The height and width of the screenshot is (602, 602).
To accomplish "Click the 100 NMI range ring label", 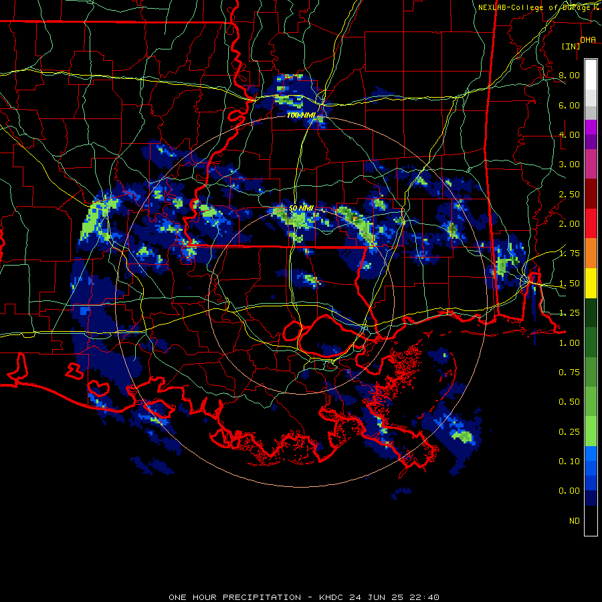I will 301,115.
